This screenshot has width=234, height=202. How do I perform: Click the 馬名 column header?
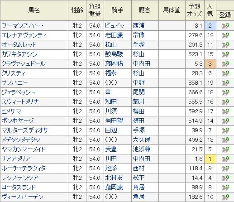point(34,10)
